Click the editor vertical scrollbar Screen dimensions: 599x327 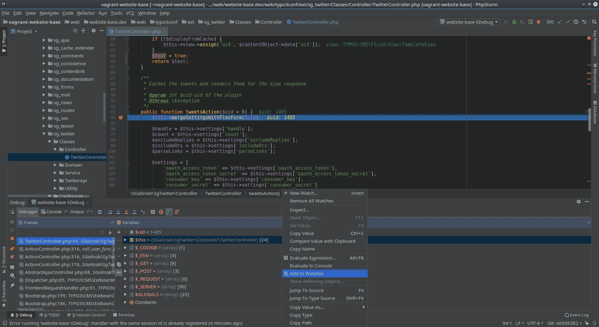click(x=590, y=119)
